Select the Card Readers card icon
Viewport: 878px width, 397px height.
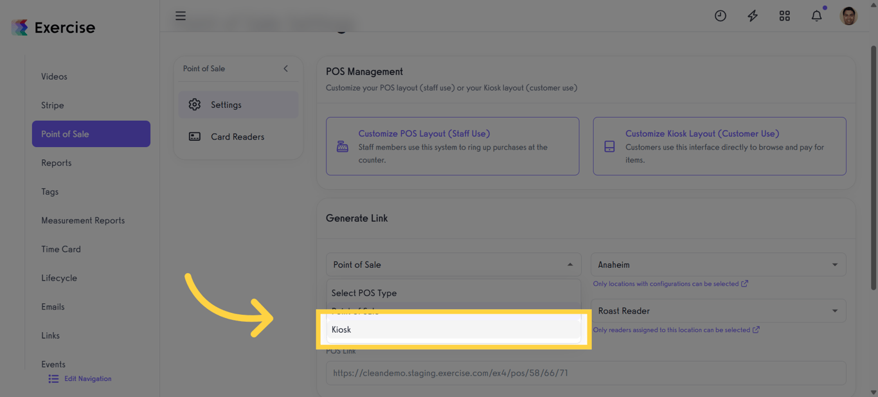pyautogui.click(x=195, y=136)
